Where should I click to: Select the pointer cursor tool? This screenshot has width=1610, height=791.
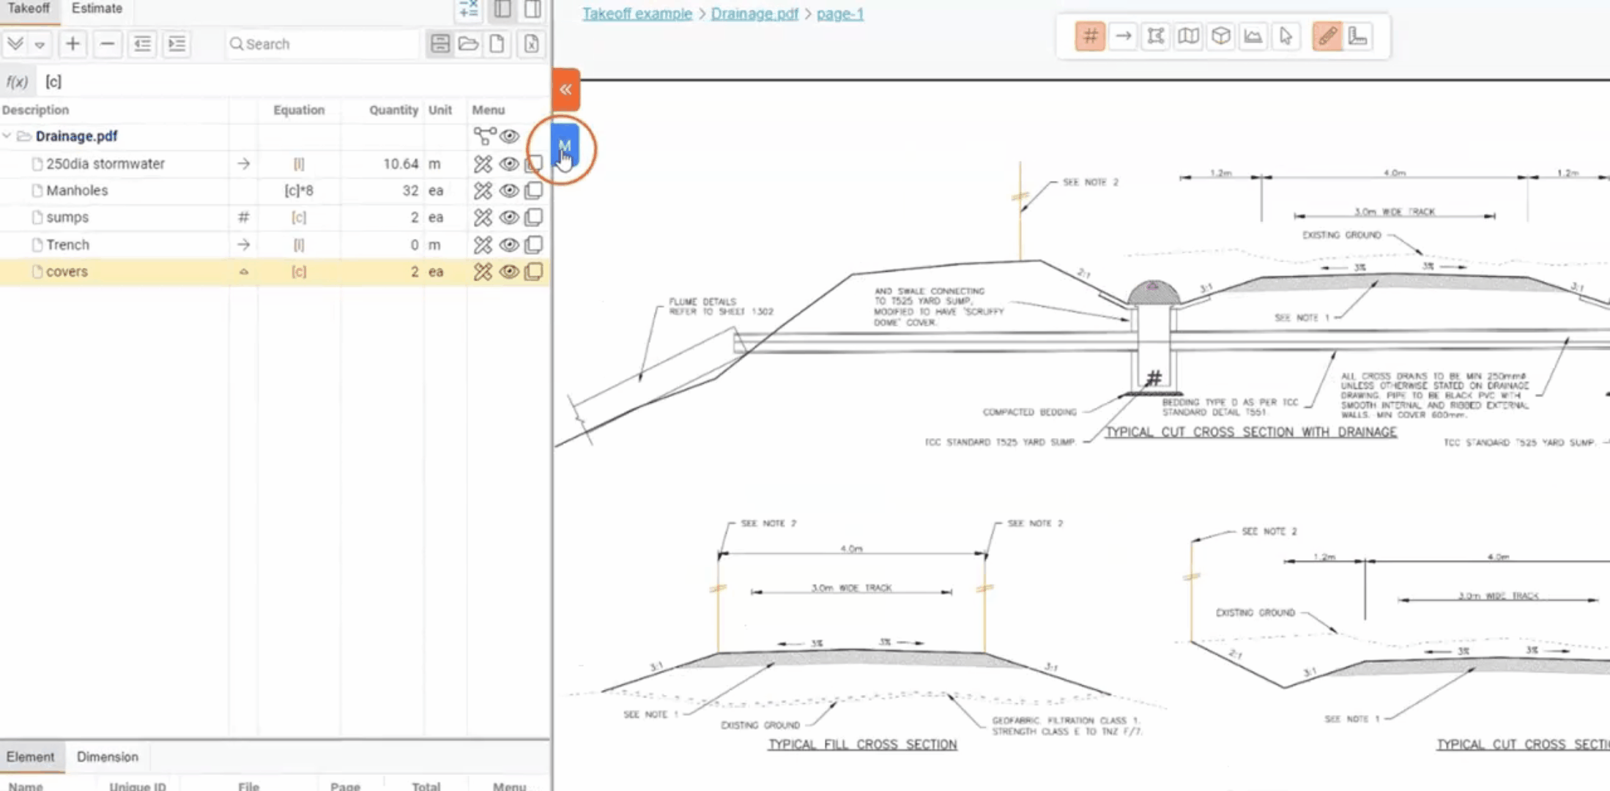click(x=1286, y=36)
